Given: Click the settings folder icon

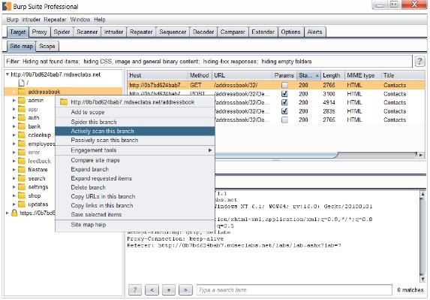Looking at the screenshot, I should click(22, 186).
